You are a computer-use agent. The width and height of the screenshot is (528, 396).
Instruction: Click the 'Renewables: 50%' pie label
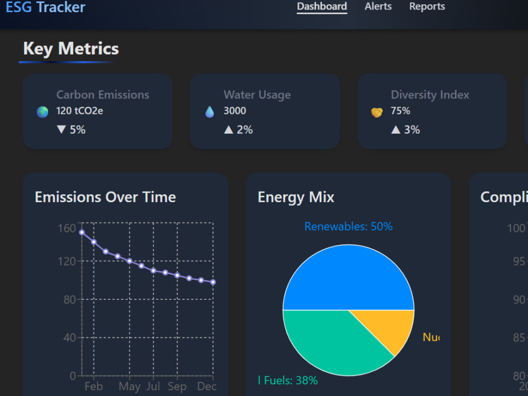coord(348,227)
